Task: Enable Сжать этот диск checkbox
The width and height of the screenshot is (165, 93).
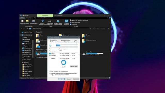Action: point(50,72)
